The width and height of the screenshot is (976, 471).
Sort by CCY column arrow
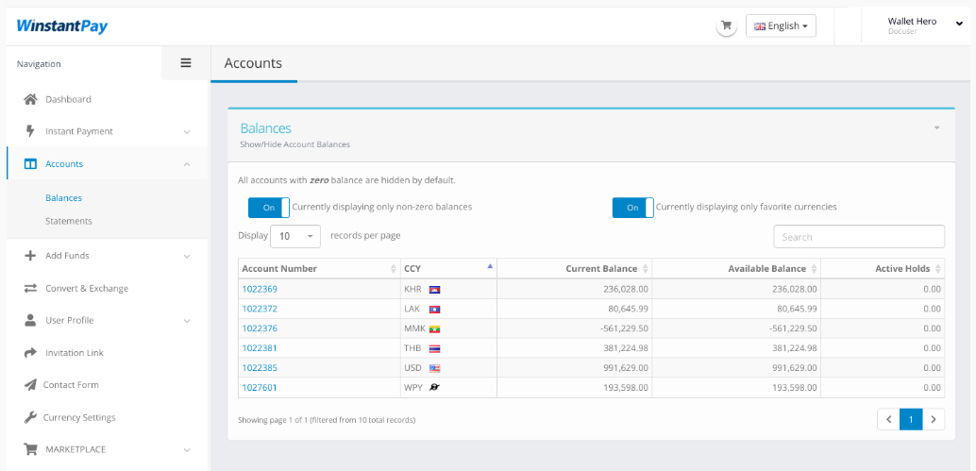click(490, 266)
